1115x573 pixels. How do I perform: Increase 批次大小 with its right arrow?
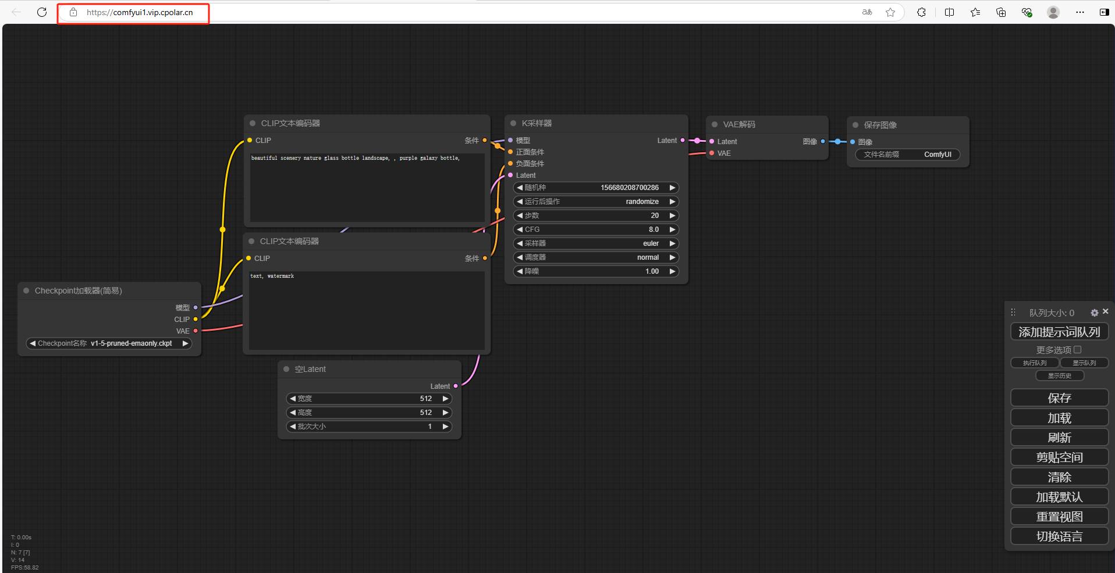coord(445,427)
